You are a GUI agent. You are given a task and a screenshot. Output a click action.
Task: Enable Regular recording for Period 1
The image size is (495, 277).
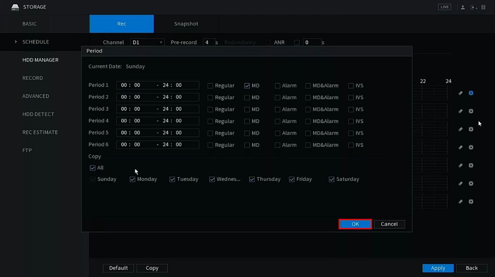point(210,86)
